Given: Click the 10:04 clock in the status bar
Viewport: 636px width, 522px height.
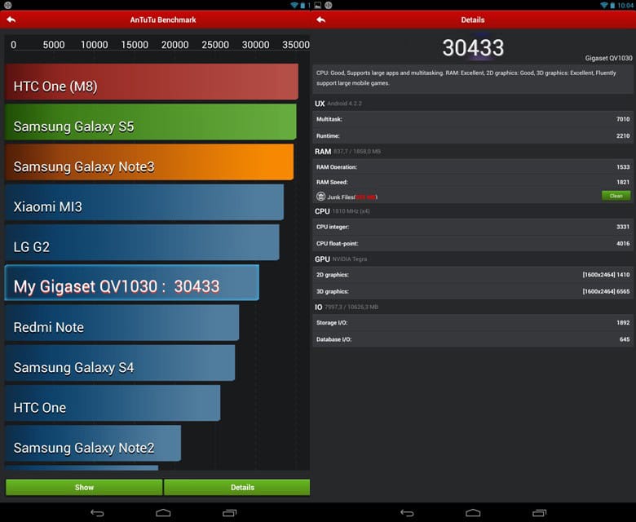Looking at the screenshot, I should (x=625, y=5).
